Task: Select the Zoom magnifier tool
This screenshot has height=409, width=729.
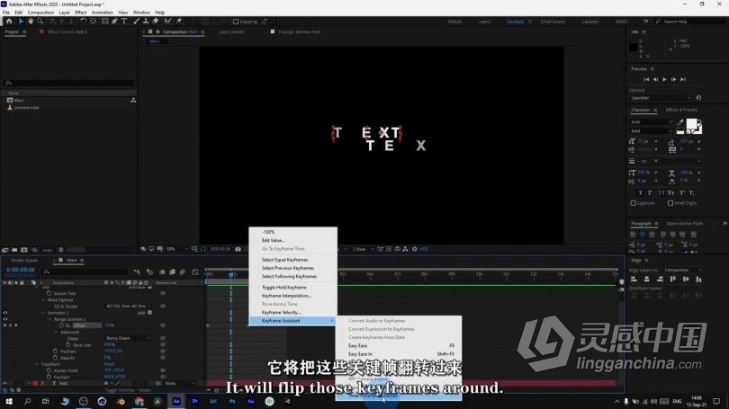Action: pos(40,22)
